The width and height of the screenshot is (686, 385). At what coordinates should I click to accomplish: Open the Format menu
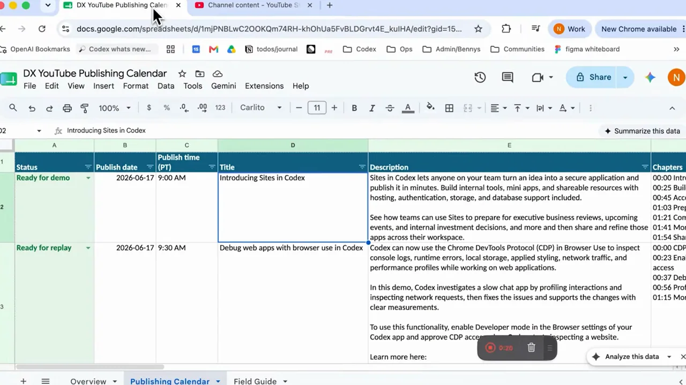tap(136, 86)
